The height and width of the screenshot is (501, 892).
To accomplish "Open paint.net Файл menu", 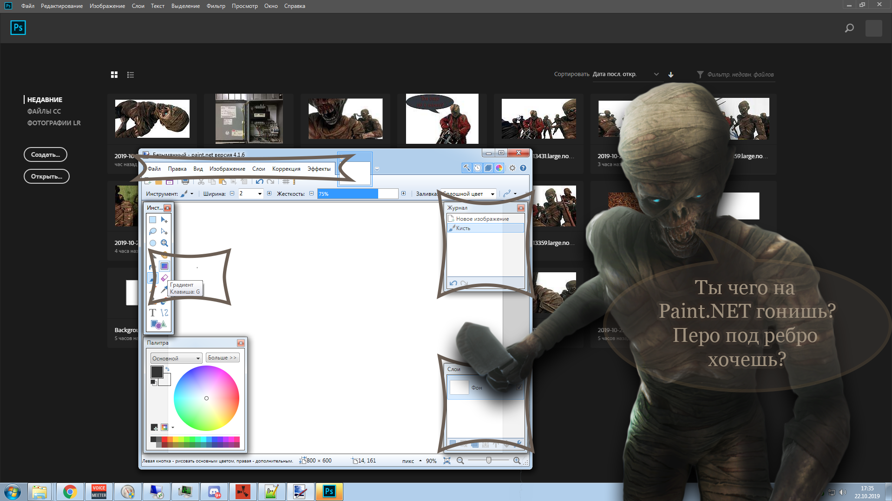I will [x=154, y=169].
